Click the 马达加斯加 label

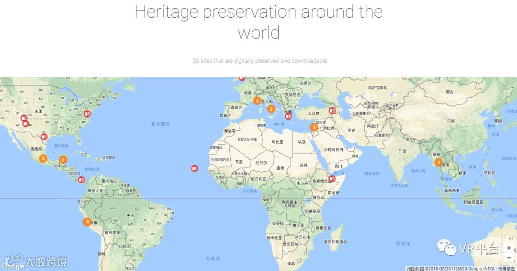[335, 241]
